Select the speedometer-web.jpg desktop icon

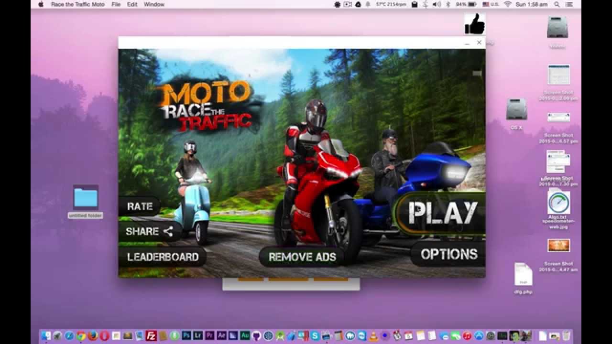click(x=558, y=203)
